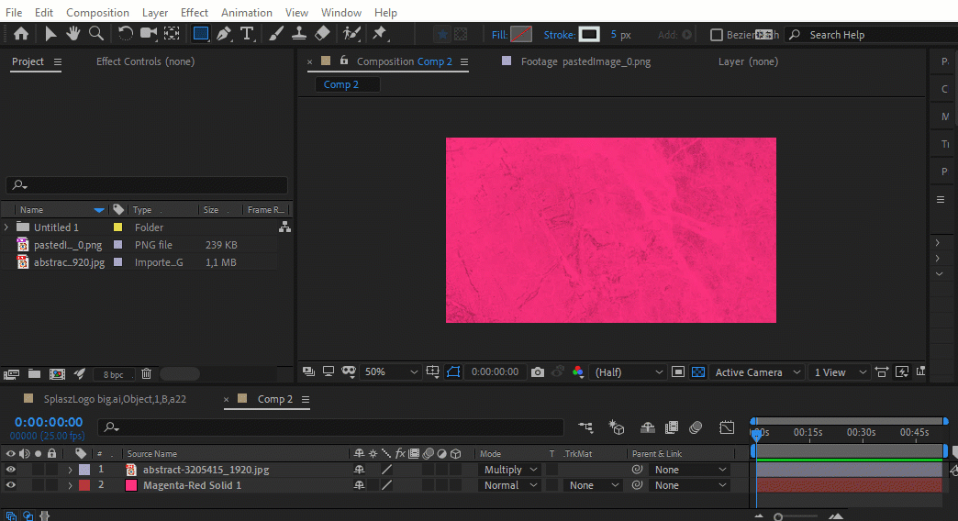Create a new folder in Project panel
Viewport: 958px width, 521px height.
point(34,374)
